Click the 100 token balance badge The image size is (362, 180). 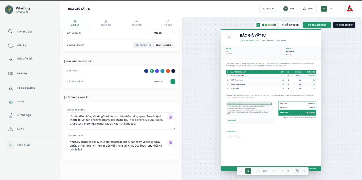tap(288, 9)
